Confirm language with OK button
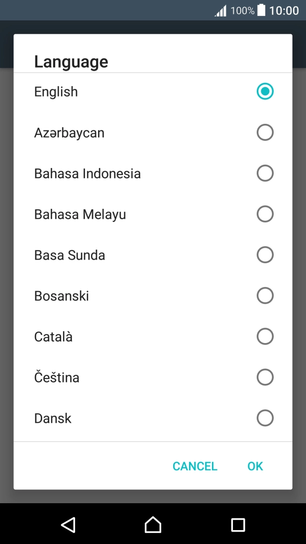The height and width of the screenshot is (544, 306). tap(255, 466)
